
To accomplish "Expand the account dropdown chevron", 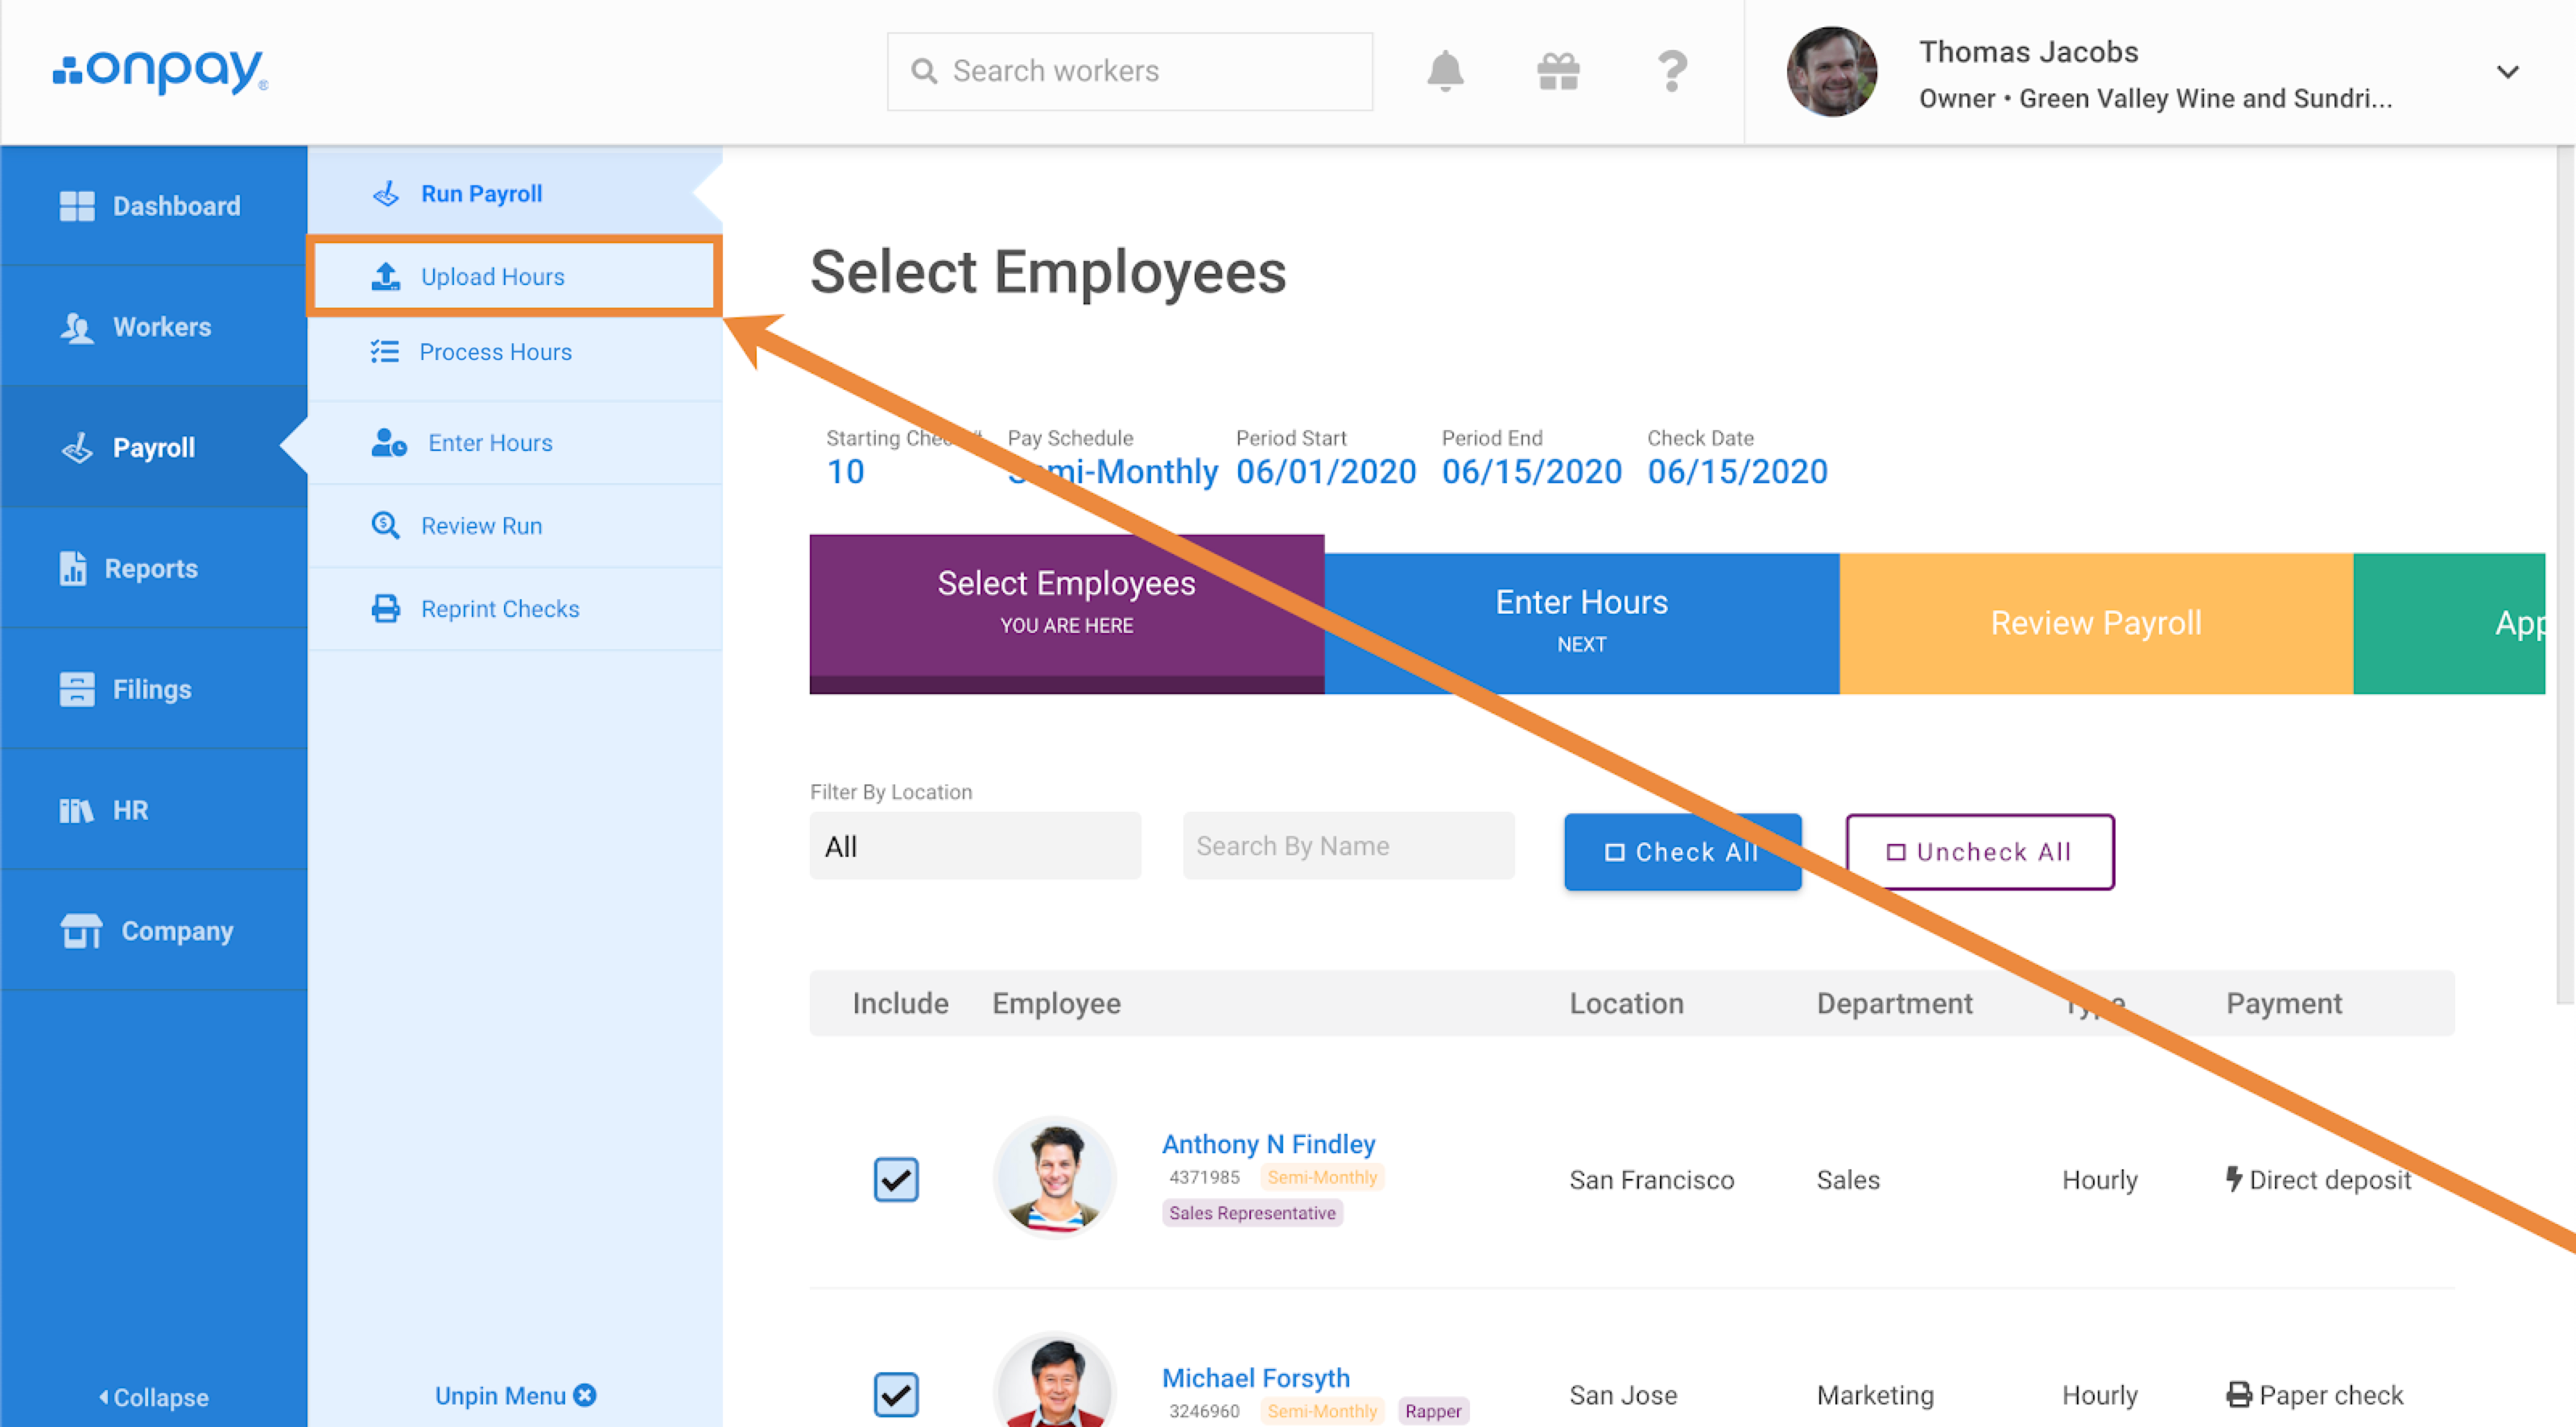I will tap(2508, 72).
